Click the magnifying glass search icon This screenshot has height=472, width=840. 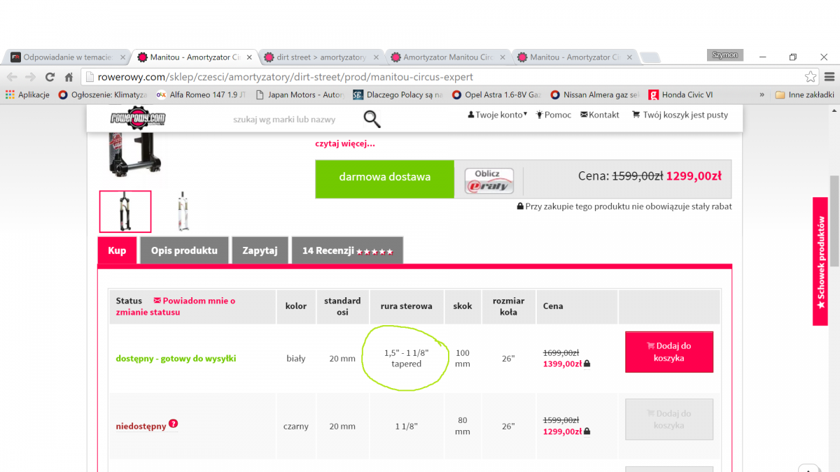pyautogui.click(x=372, y=120)
